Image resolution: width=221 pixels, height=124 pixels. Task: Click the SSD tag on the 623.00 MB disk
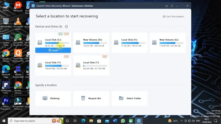(66, 57)
